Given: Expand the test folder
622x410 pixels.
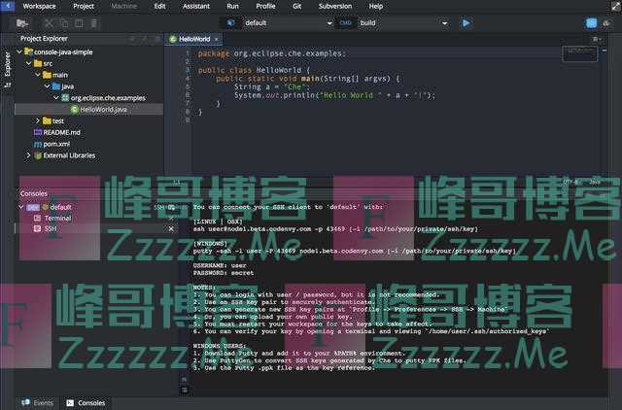Looking at the screenshot, I should [x=36, y=120].
